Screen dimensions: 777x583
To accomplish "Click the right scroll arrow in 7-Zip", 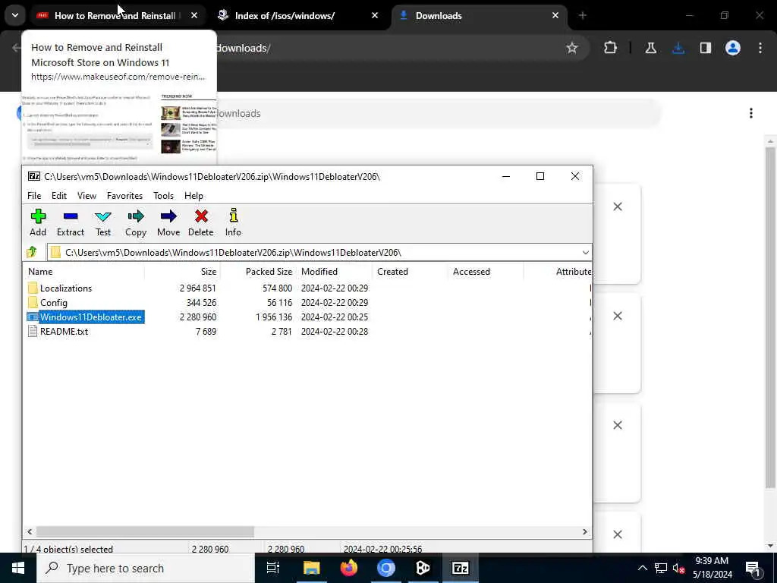I will tap(585, 531).
